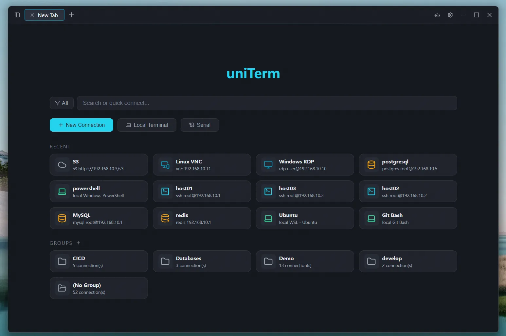Focus the Search or quick connect field
506x336 pixels.
click(267, 103)
